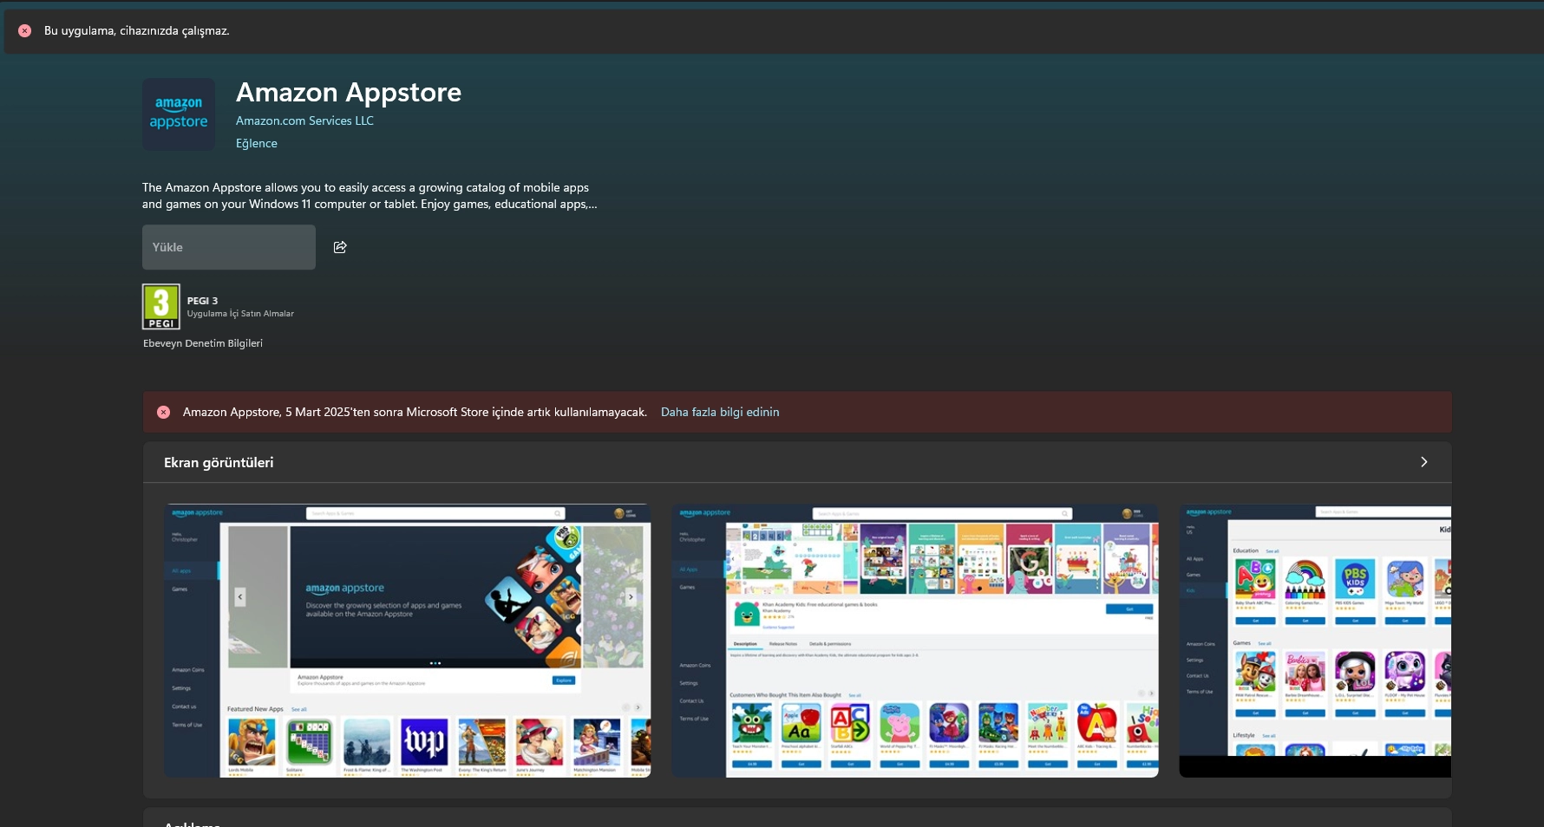Screen dimensions: 1544x827
Task: Open the second screenshot with Khan Academy Kids
Action: pos(915,641)
